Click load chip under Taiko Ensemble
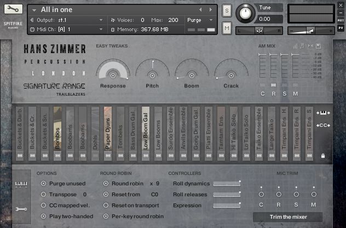346x228 pixels. [x=259, y=155]
